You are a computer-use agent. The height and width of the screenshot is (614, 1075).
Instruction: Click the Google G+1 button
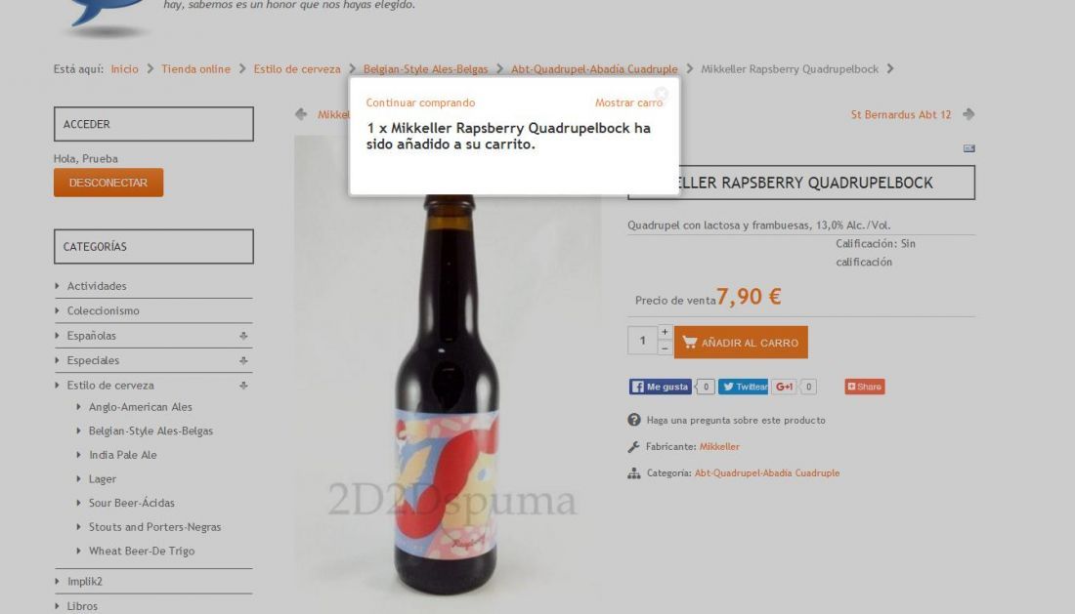pyautogui.click(x=785, y=387)
